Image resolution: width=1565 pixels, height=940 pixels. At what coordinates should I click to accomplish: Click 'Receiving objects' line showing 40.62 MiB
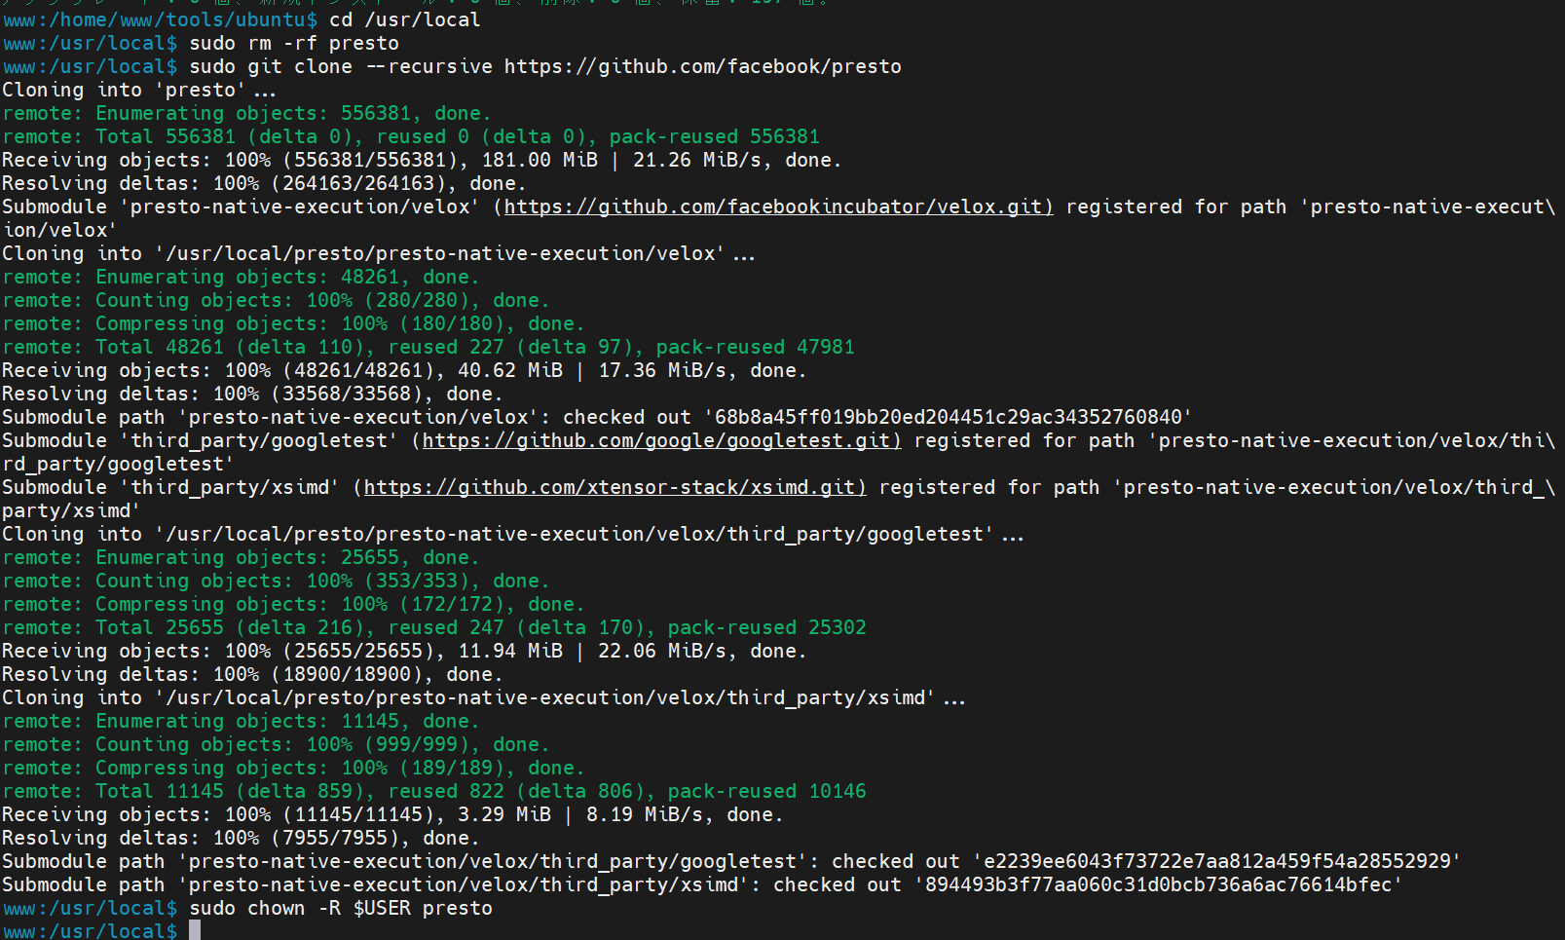coord(404,370)
